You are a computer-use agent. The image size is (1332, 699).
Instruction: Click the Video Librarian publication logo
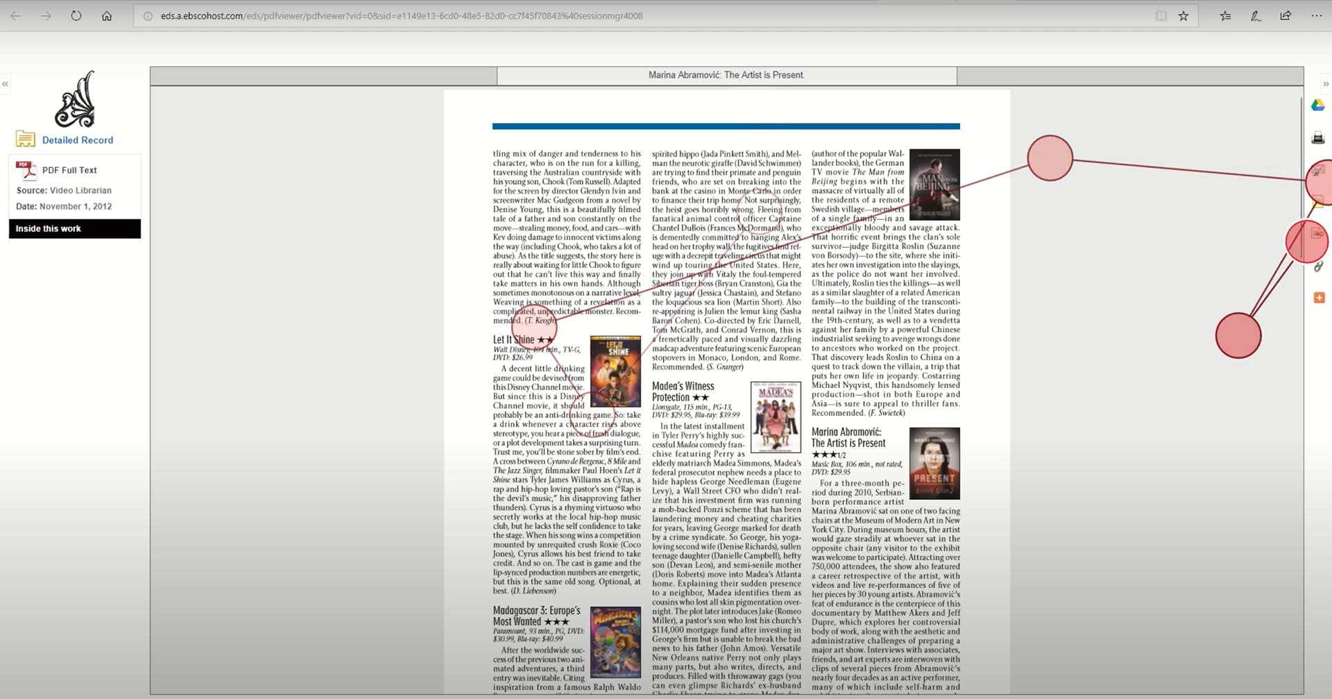coord(75,99)
